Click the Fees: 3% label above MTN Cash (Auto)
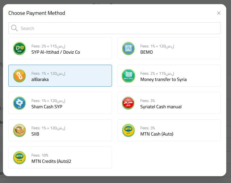The height and width of the screenshot is (183, 231). point(148,128)
